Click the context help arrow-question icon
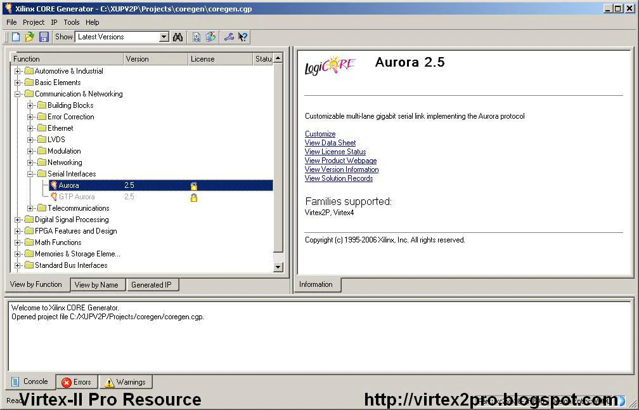 [x=243, y=37]
